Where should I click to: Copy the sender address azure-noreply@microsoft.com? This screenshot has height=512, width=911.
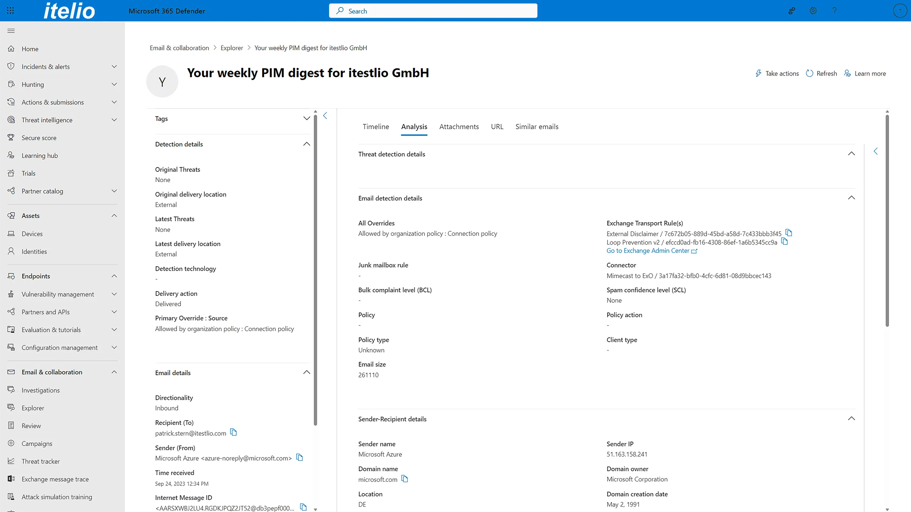(x=300, y=458)
